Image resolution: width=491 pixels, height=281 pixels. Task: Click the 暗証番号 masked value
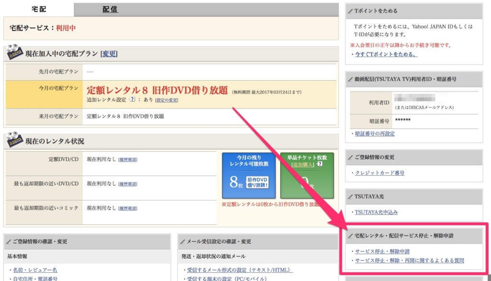click(403, 120)
